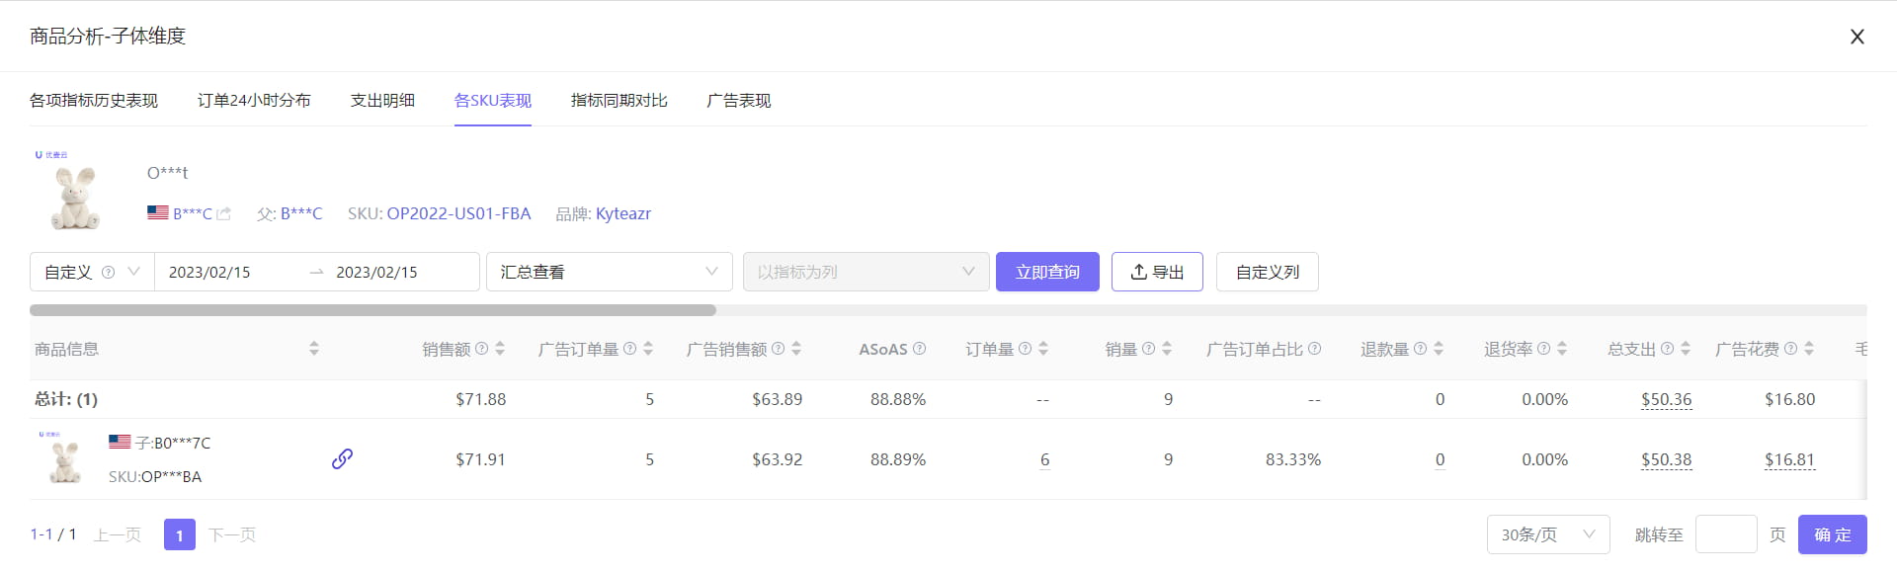The image size is (1897, 573).
Task: Close the 商品分析-子体维度 dialog
Action: (1857, 37)
